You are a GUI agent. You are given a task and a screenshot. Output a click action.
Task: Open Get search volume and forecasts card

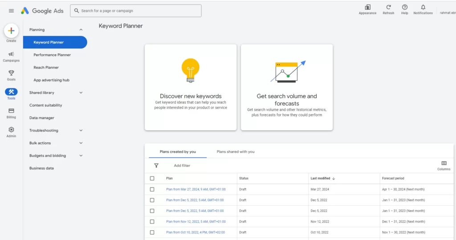point(287,88)
